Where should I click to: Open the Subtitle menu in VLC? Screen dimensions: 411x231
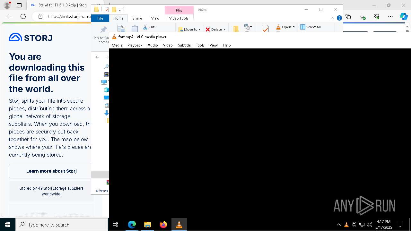pyautogui.click(x=184, y=45)
